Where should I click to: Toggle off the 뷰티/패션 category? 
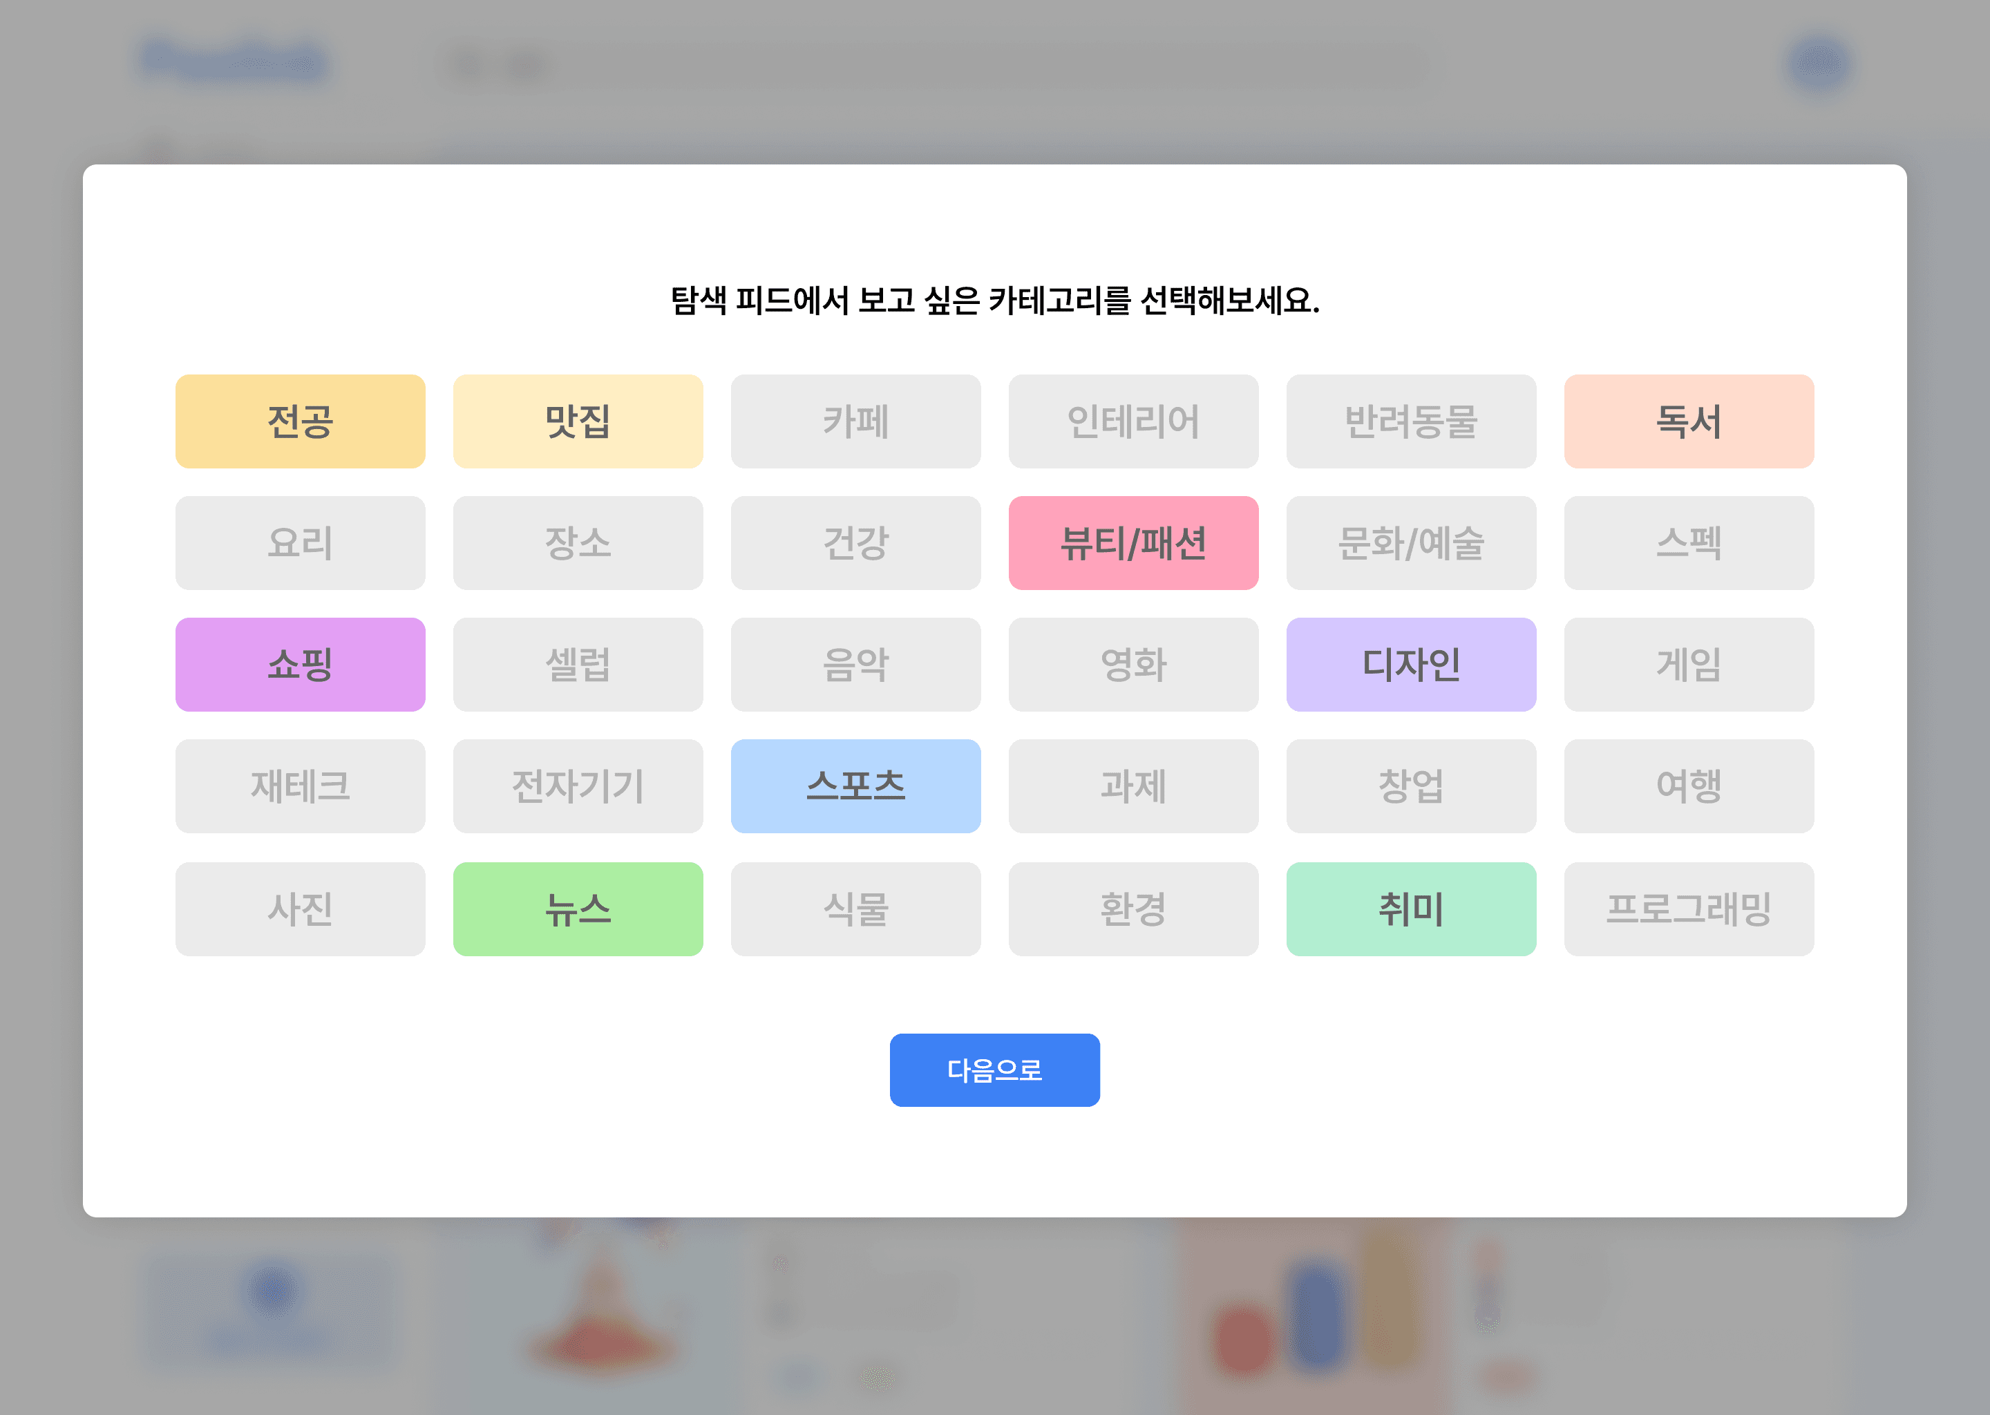1133,543
